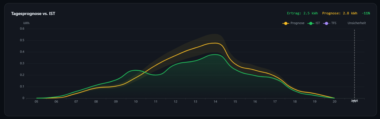Click the green IST curve bump at 10

[x=135, y=70]
